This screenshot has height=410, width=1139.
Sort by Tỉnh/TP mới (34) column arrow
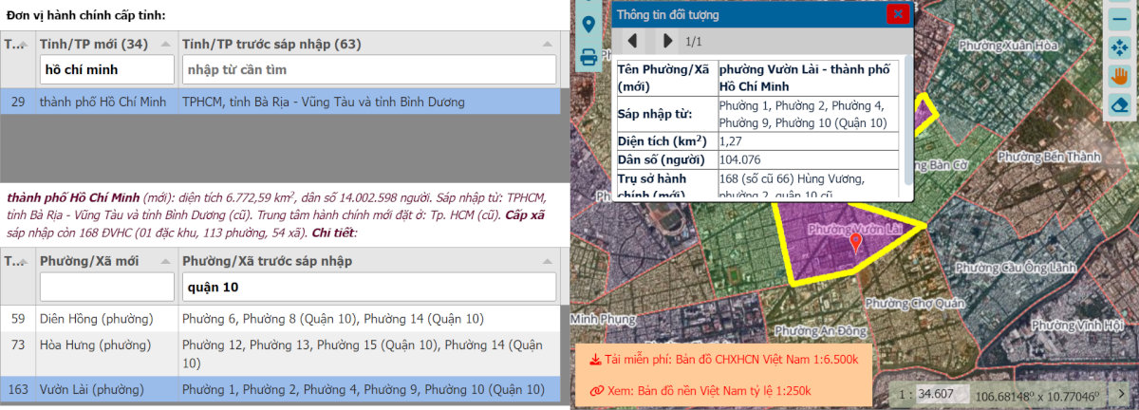[167, 44]
